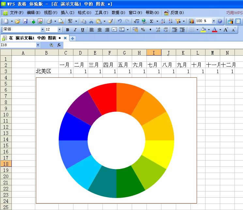
Task: Click the Save icon in toolbar
Action: pyautogui.click(x=25, y=21)
